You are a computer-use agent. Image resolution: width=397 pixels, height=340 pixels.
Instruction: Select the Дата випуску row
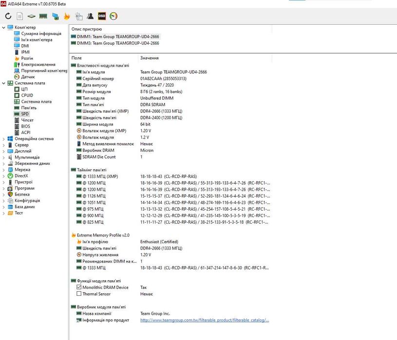click(170, 85)
